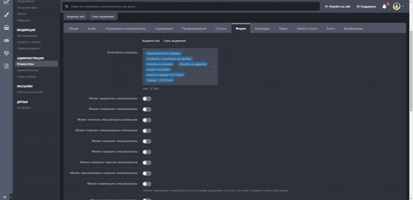
Task: Switch to the Общие tab
Action: coord(73,29)
